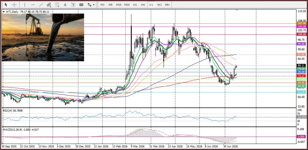Viewport: 308px width, 150px height.
Task: Draw a vertical line tool
Action: point(25,4)
